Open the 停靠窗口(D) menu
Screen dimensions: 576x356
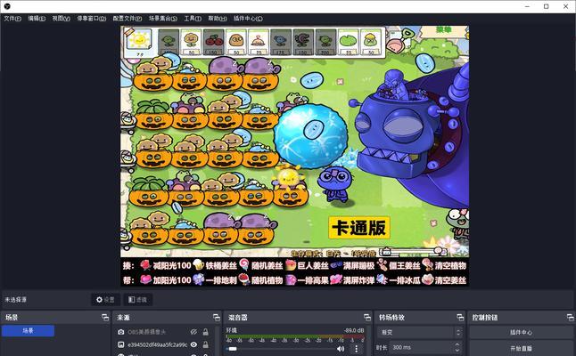(x=92, y=19)
